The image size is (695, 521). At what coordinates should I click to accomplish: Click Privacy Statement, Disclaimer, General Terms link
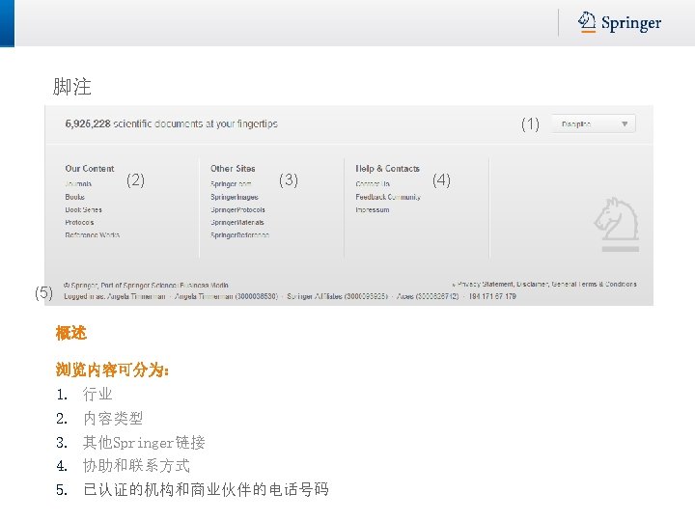pos(544,284)
